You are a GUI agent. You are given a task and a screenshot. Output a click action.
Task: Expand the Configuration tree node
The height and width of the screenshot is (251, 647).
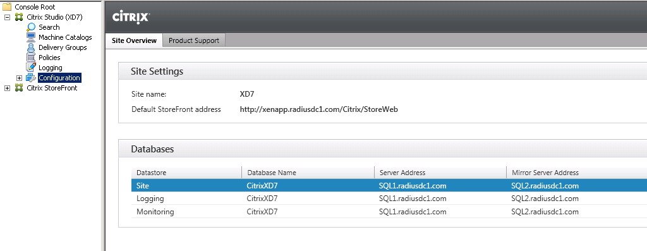tap(19, 78)
